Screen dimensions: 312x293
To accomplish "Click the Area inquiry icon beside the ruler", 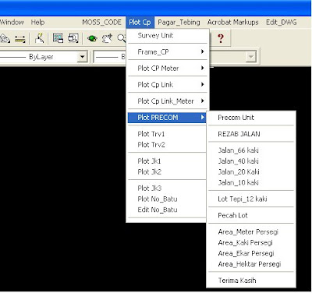I will click(x=5, y=39).
